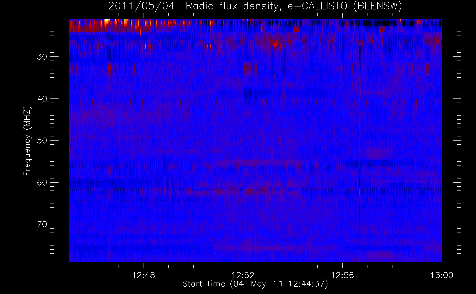The height and width of the screenshot is (294, 476).
Task: Click the 50 frequency tick label
Action: tap(42, 141)
